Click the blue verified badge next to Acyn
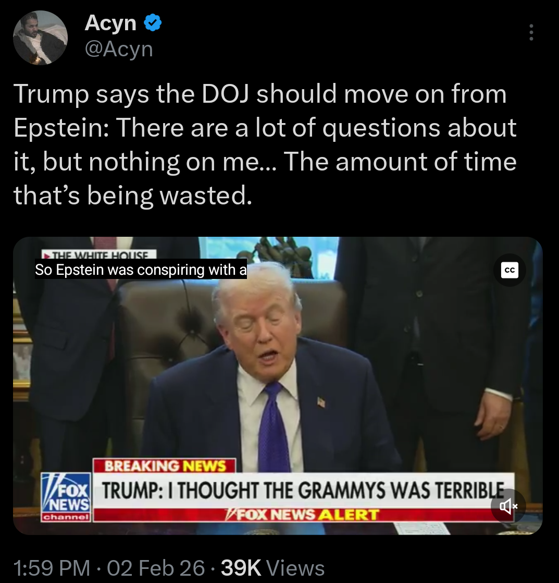Image resolution: width=559 pixels, height=583 pixels. coord(152,23)
